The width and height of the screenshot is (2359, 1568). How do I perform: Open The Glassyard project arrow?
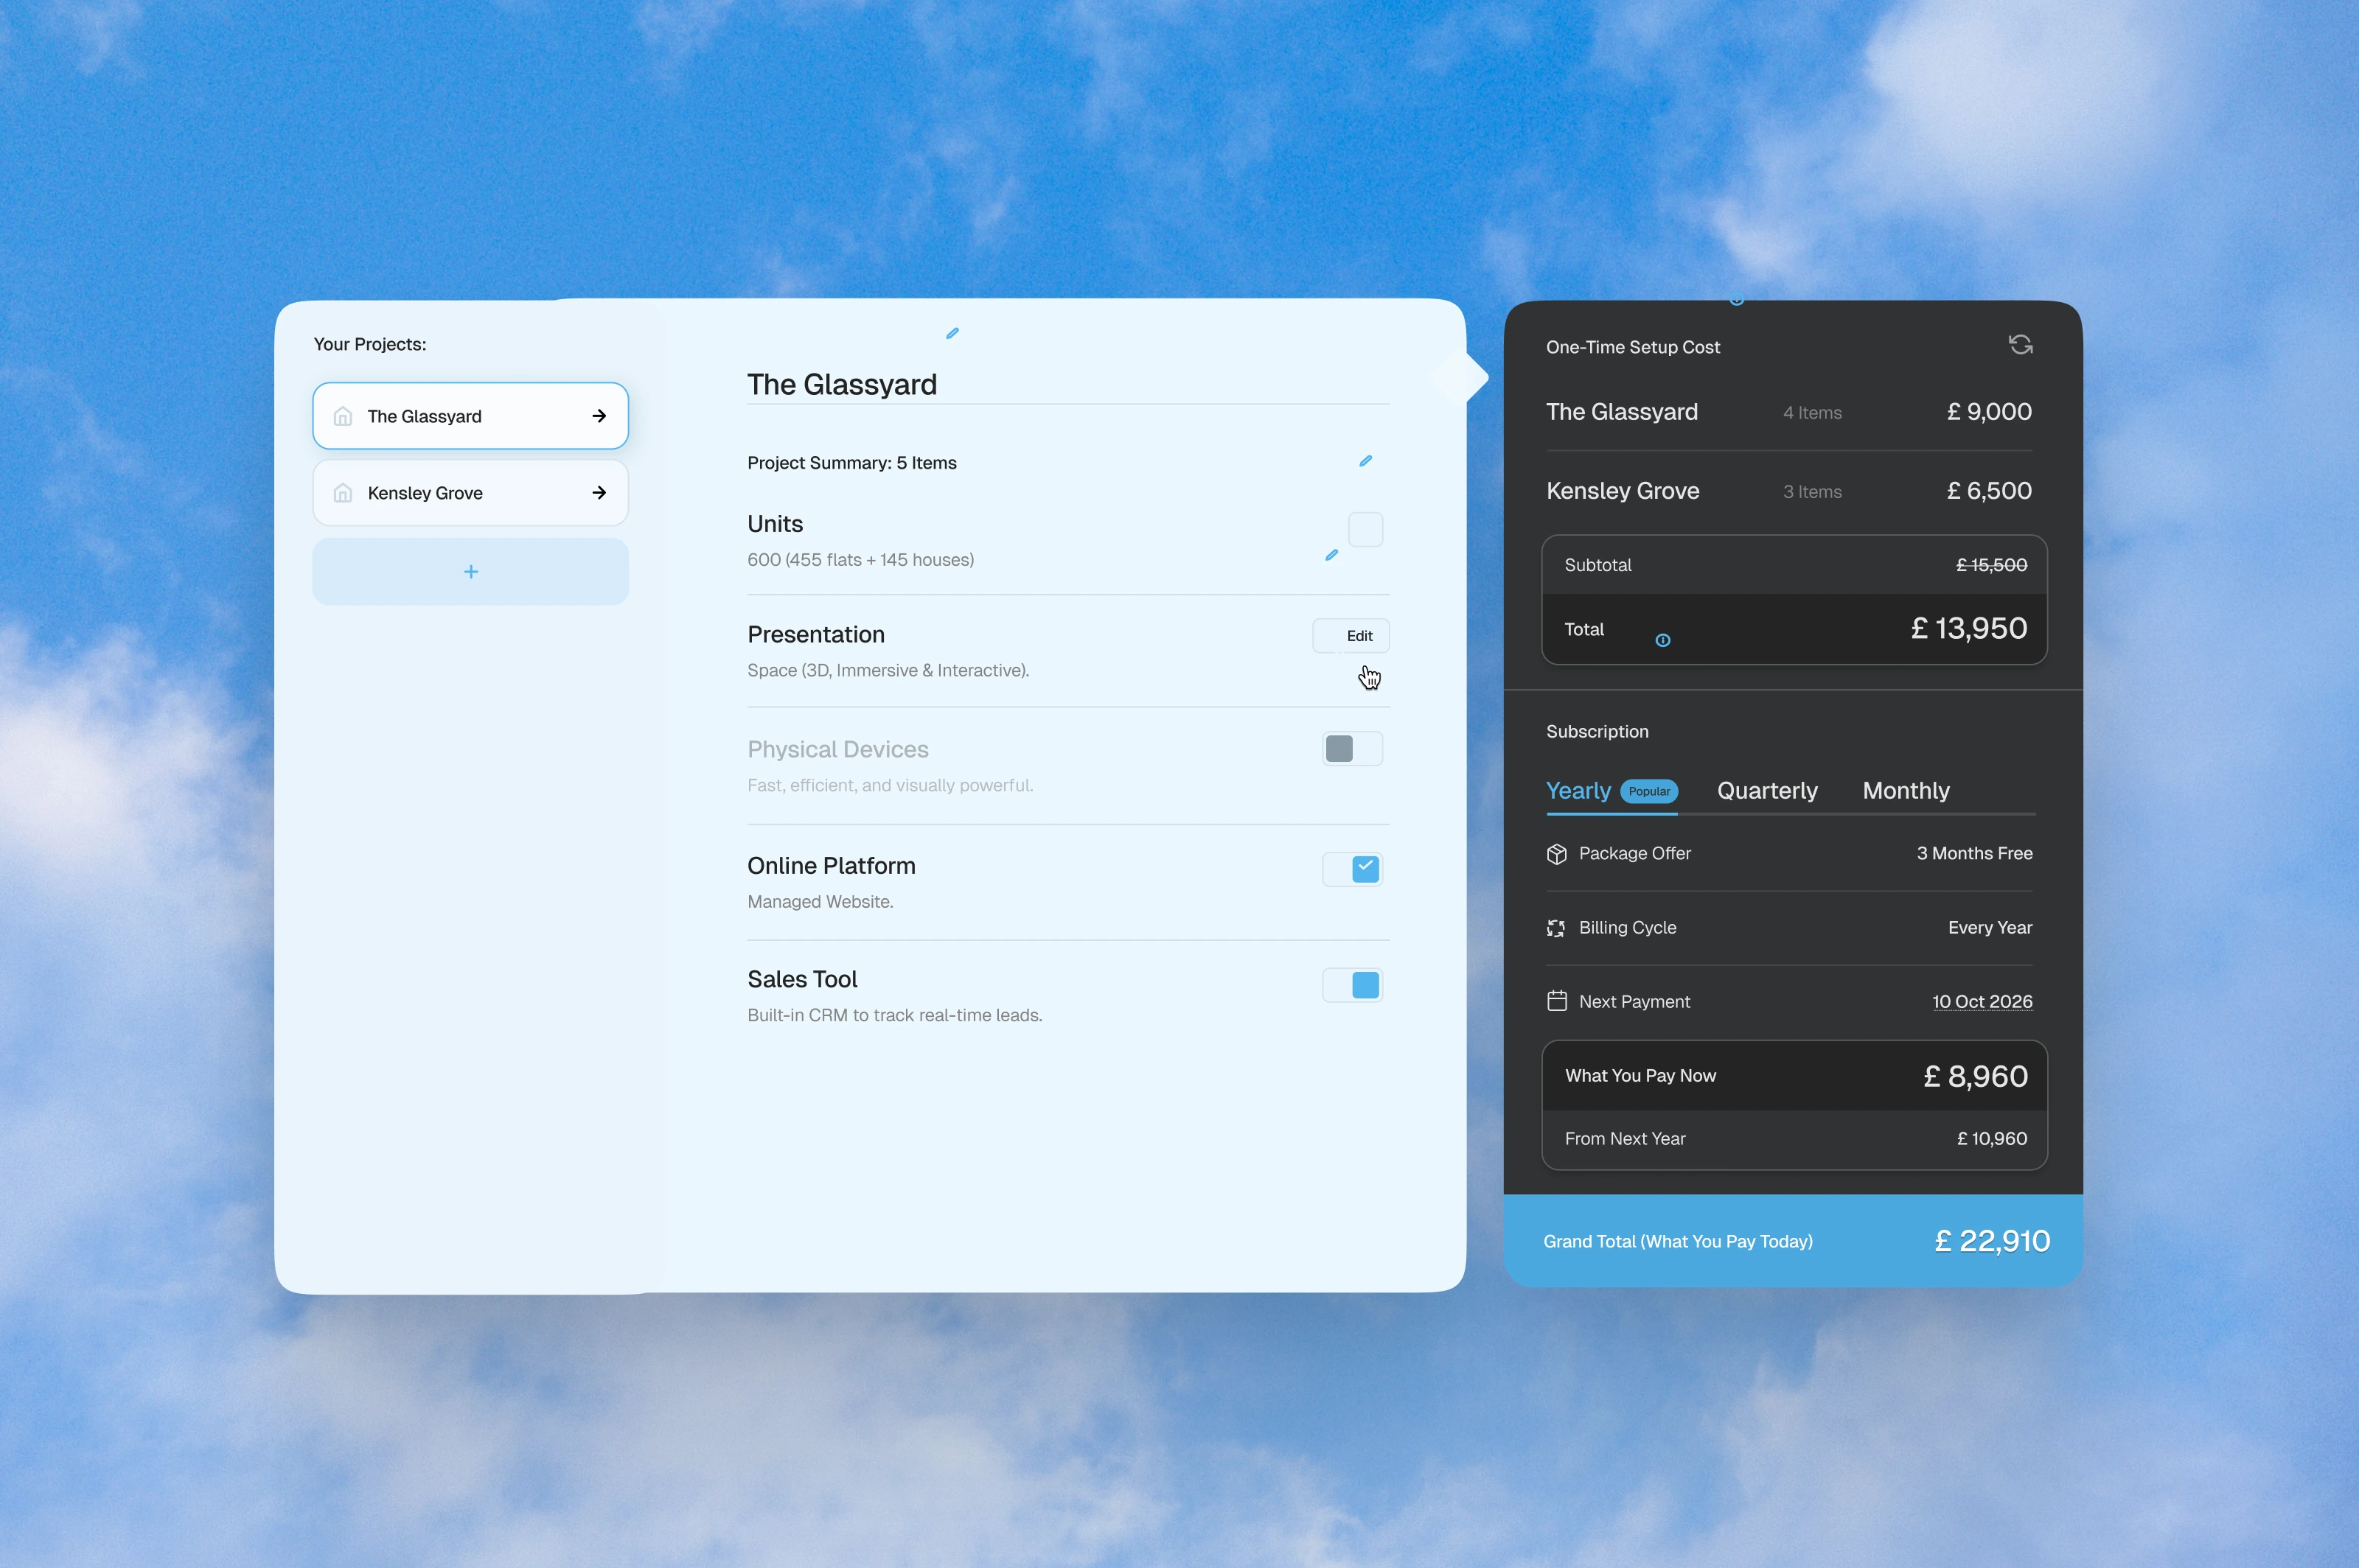pyautogui.click(x=599, y=416)
